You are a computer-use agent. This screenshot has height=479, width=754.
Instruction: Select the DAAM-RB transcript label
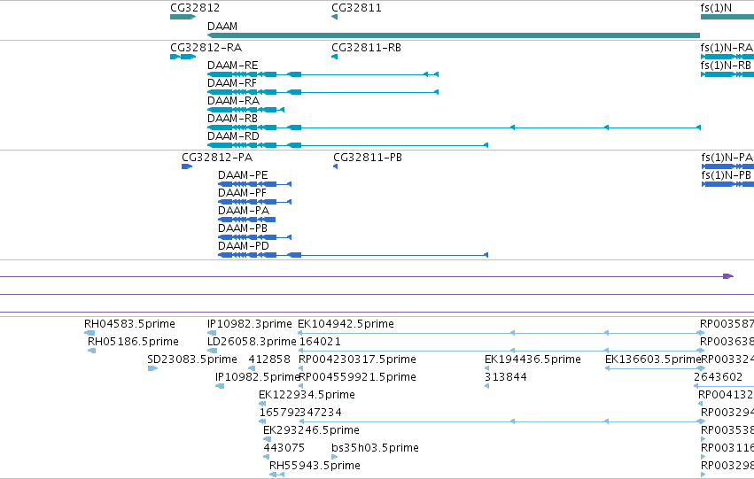tap(232, 119)
